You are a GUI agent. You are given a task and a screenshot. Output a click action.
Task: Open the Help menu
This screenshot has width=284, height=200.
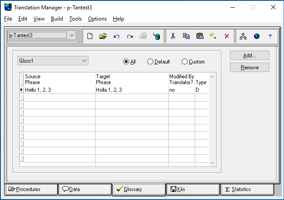pyautogui.click(x=118, y=19)
